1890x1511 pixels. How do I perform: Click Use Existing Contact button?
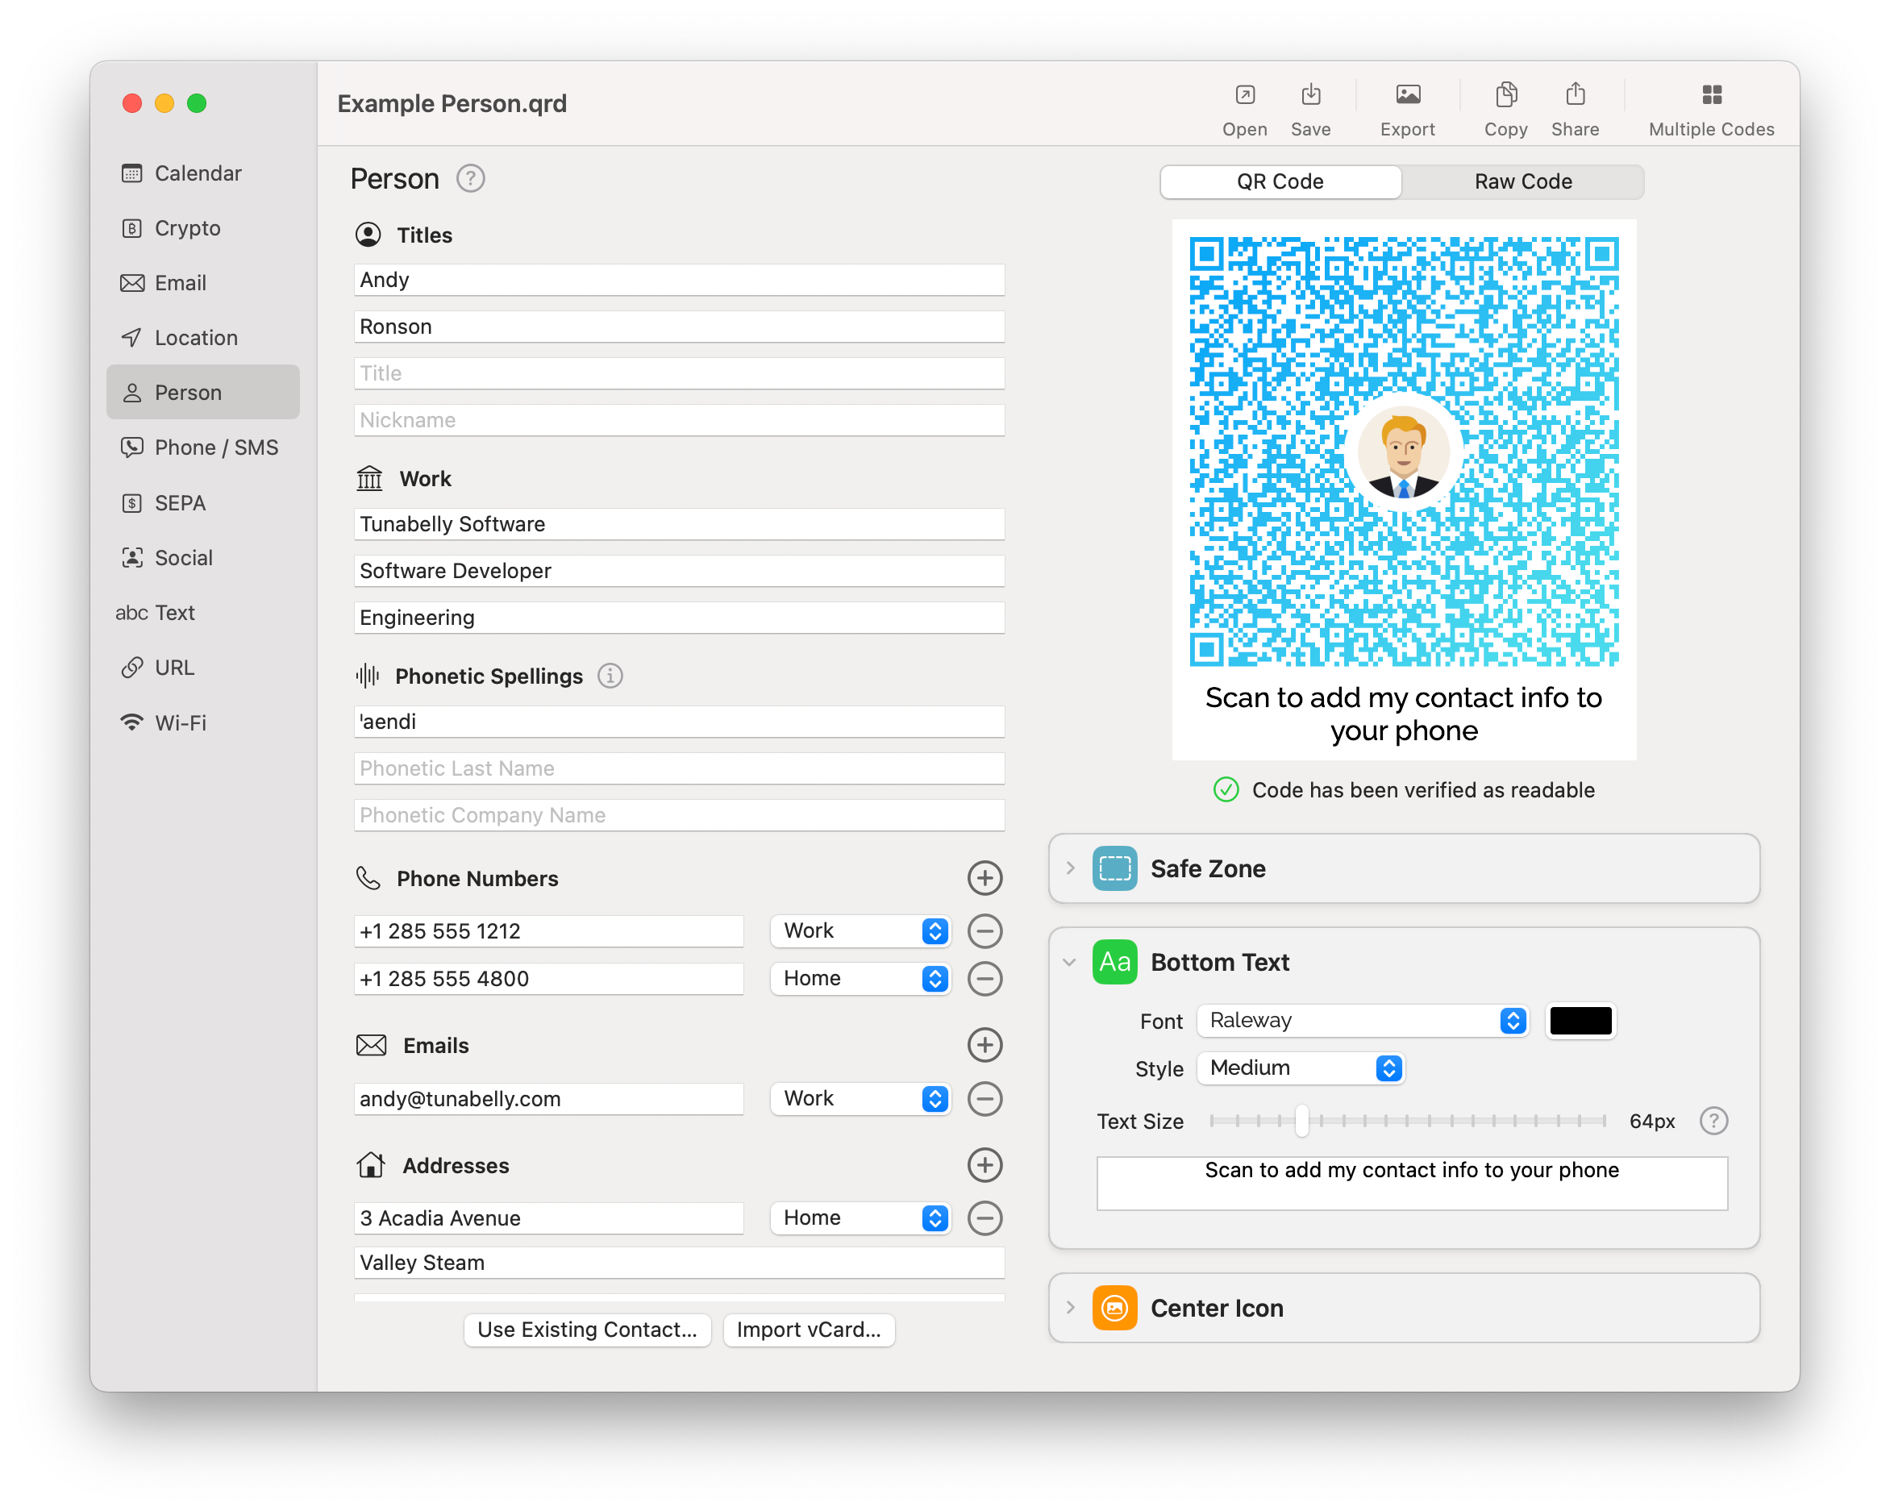coord(587,1327)
